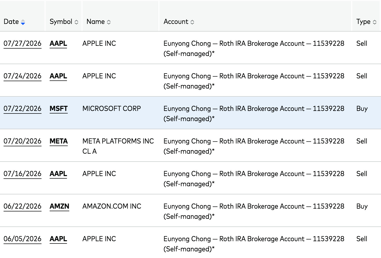Open the 07/27/2026 transaction date link
Image resolution: width=381 pixels, height=258 pixels.
click(x=22, y=44)
